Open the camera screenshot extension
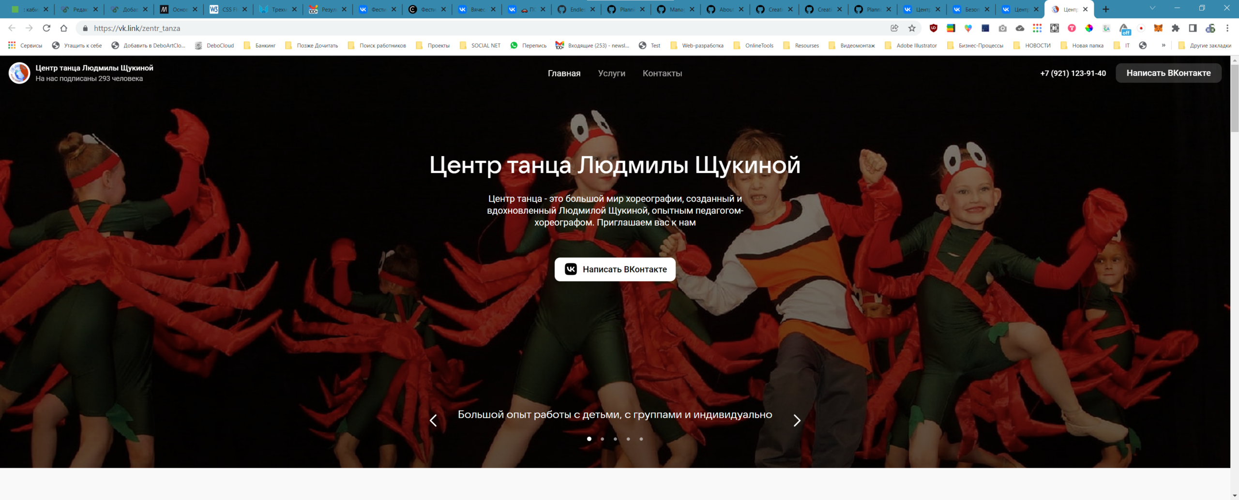The image size is (1239, 500). tap(1002, 28)
